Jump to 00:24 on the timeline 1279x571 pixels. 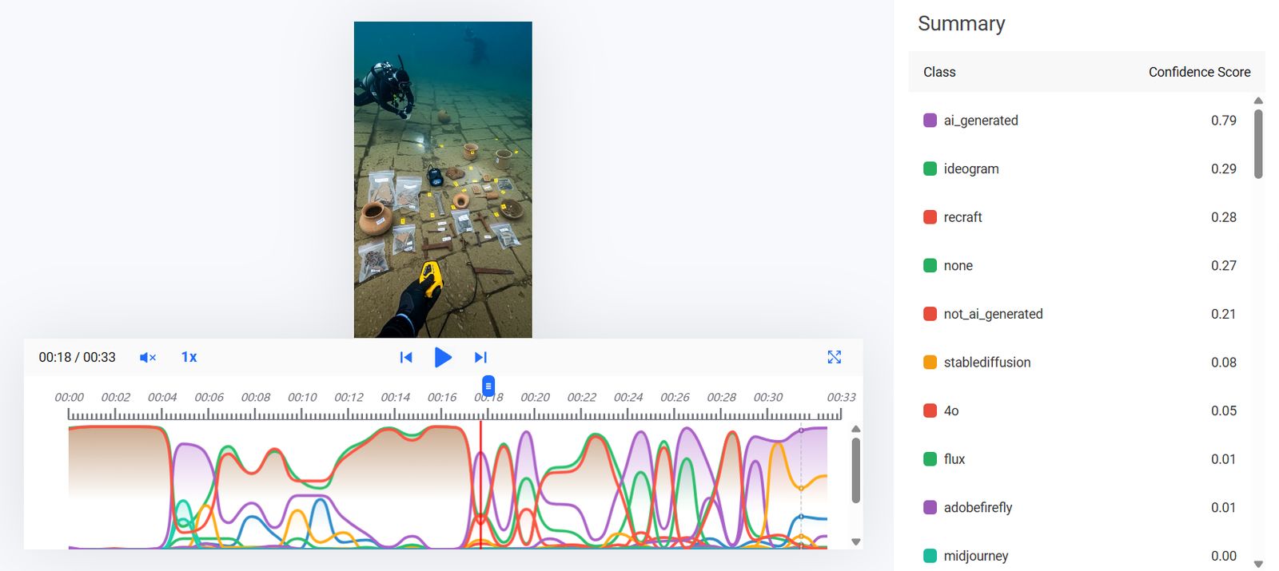coord(628,397)
